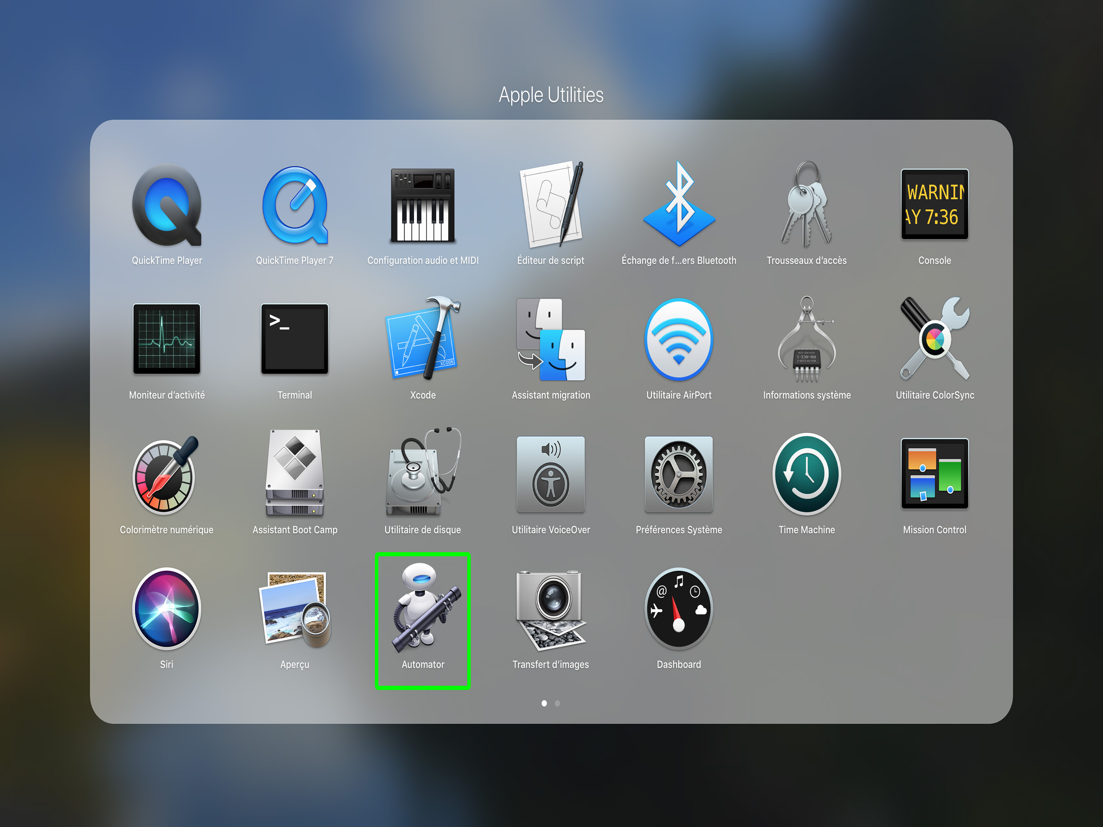
Task: Open Échange de fichiers Bluetooth icon
Action: [679, 204]
